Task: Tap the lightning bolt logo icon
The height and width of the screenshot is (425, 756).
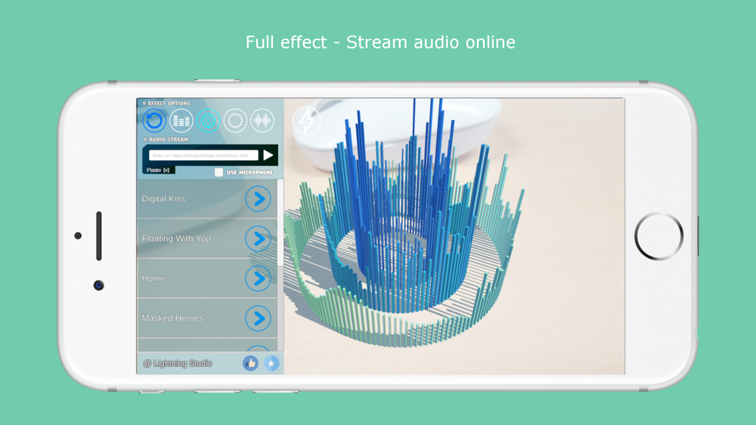Action: tap(307, 120)
